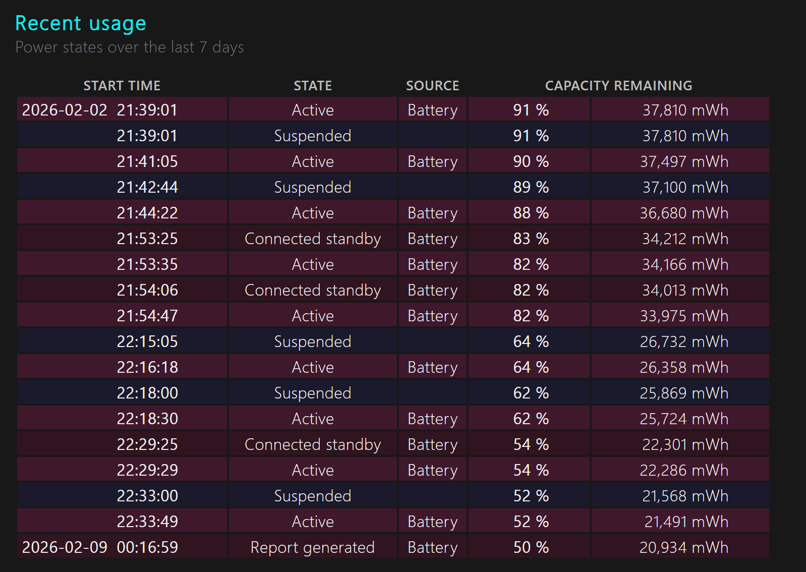Click the 21:53:25 Connected standby row time
The image size is (806, 572).
click(147, 239)
